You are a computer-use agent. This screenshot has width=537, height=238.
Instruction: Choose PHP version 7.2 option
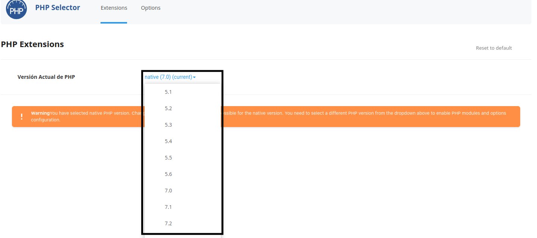(183, 223)
